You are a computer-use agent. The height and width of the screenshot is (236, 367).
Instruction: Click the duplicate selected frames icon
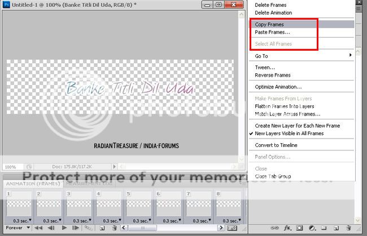pyautogui.click(x=102, y=229)
